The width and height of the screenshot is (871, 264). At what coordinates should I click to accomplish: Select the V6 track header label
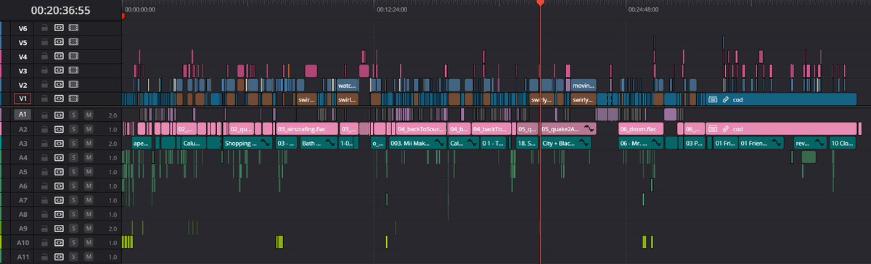pyautogui.click(x=23, y=28)
